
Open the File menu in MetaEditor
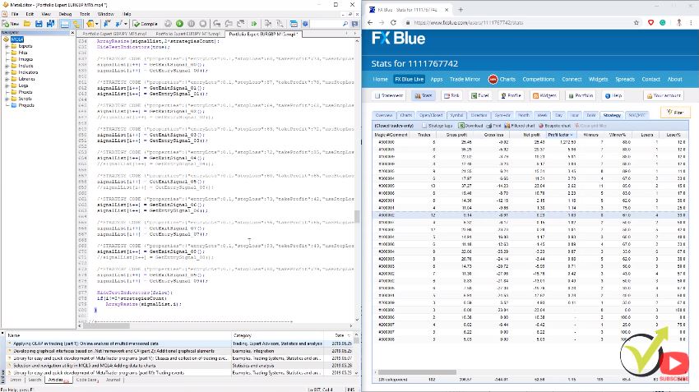(15, 14)
